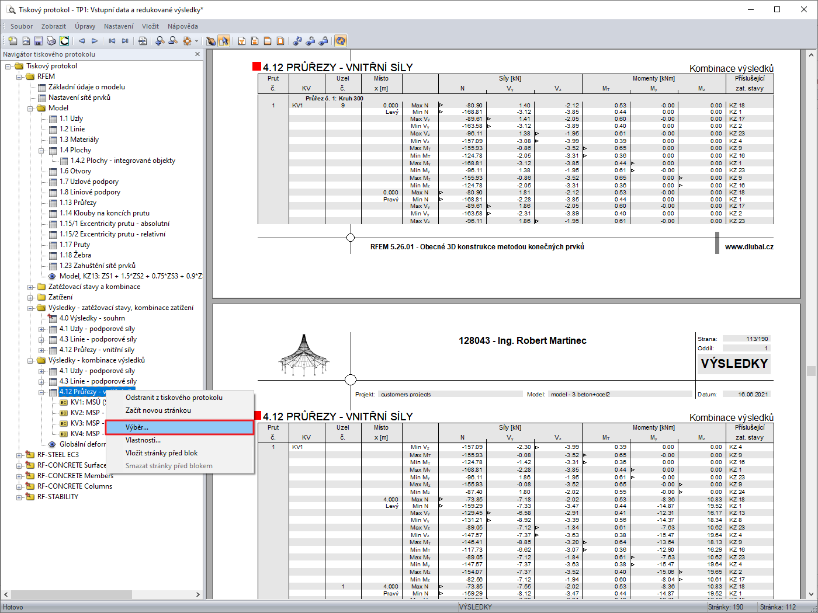Expand Zatěžovací stavy a kombinace folder
The height and width of the screenshot is (613, 818).
(x=30, y=287)
